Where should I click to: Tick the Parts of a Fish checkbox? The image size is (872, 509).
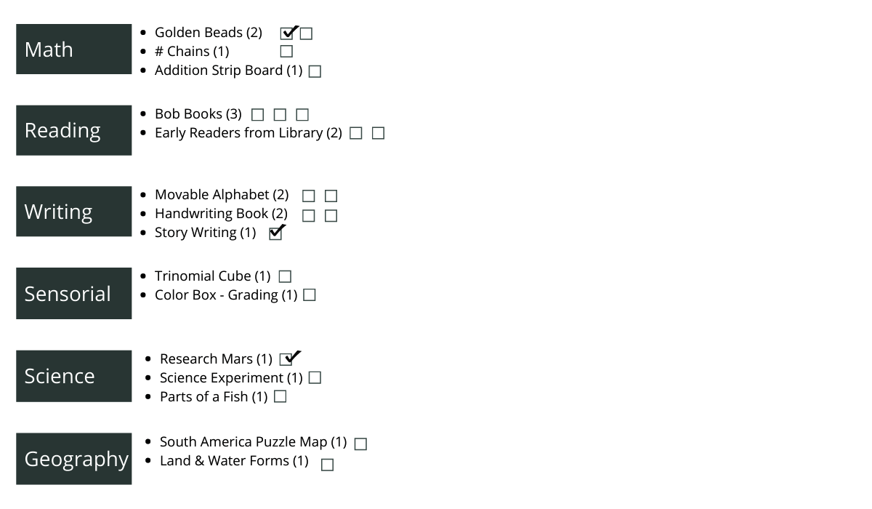[280, 397]
